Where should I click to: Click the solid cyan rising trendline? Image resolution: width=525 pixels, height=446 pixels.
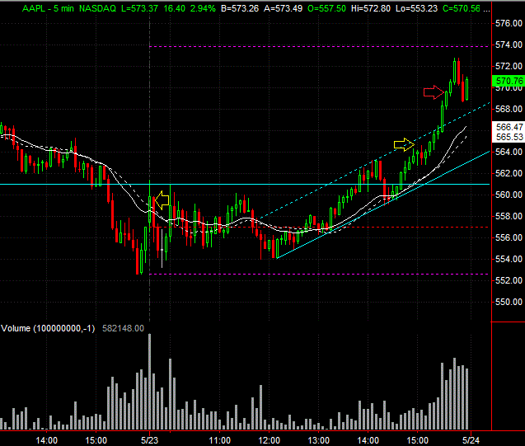[x=383, y=205]
